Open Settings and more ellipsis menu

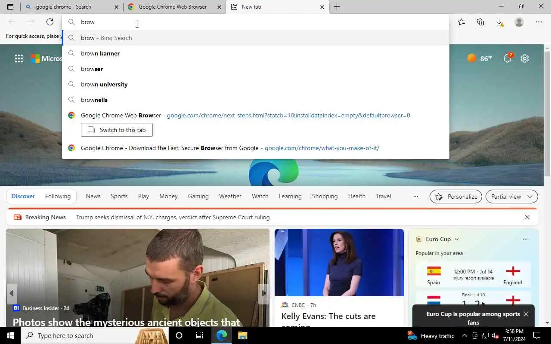tap(539, 22)
